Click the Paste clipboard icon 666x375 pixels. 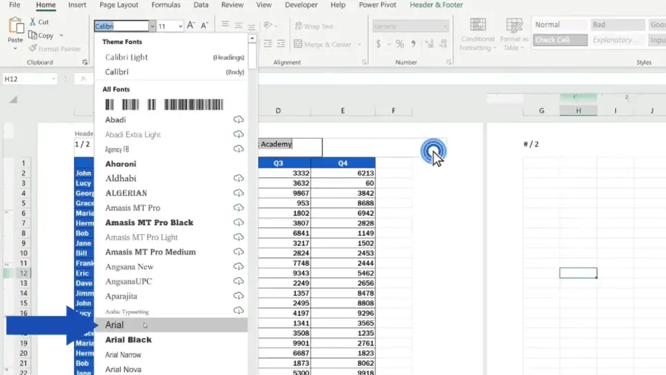click(16, 26)
